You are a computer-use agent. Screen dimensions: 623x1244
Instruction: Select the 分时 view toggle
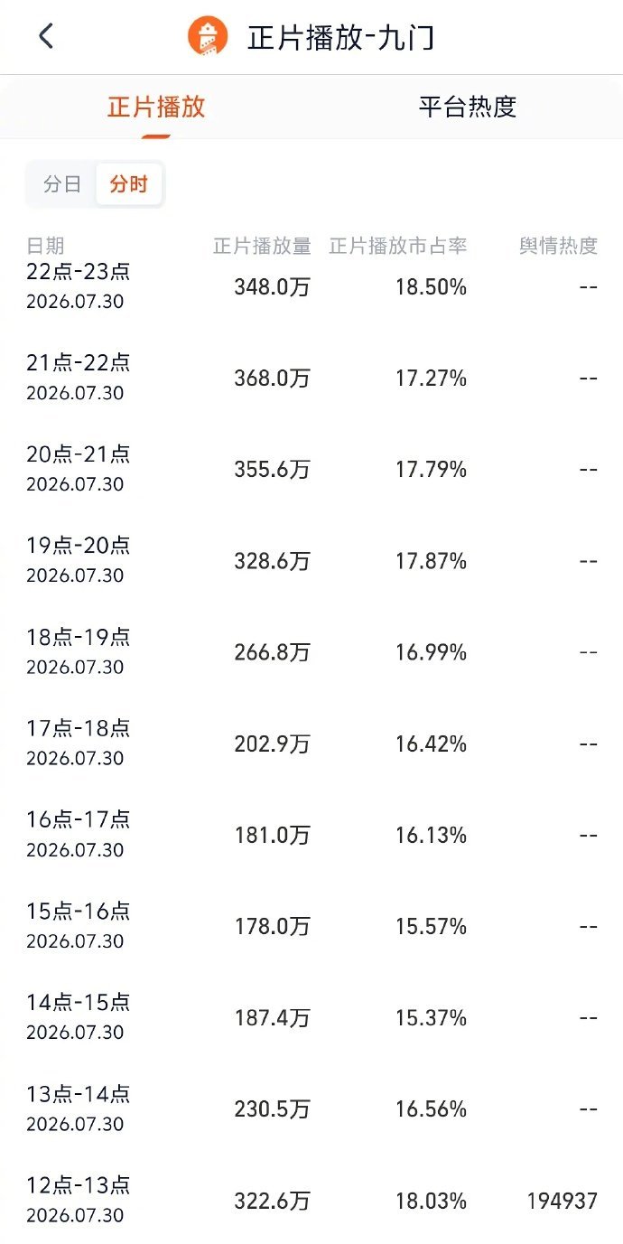pos(128,184)
